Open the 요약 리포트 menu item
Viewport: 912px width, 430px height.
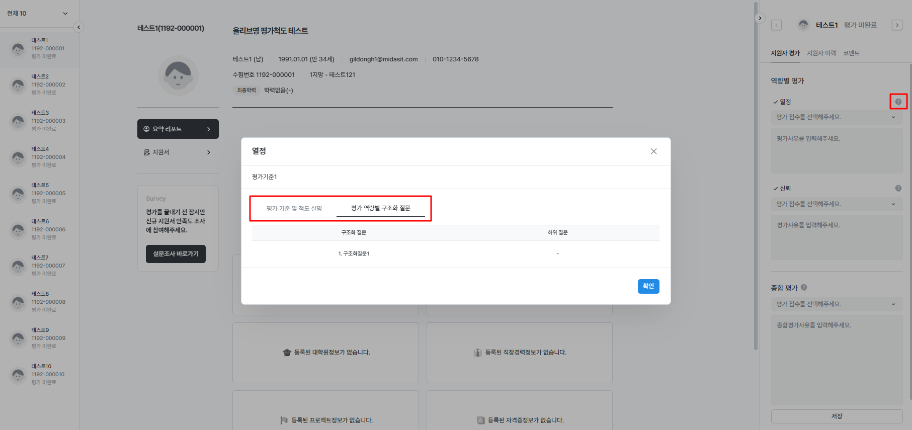pos(178,129)
